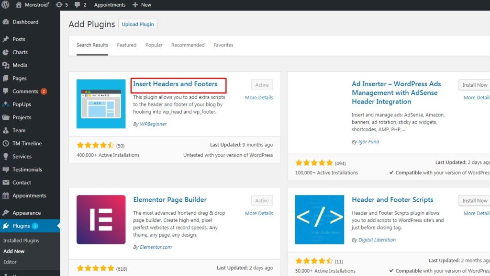
Task: Click the TM Timeline clock icon
Action: click(6, 143)
